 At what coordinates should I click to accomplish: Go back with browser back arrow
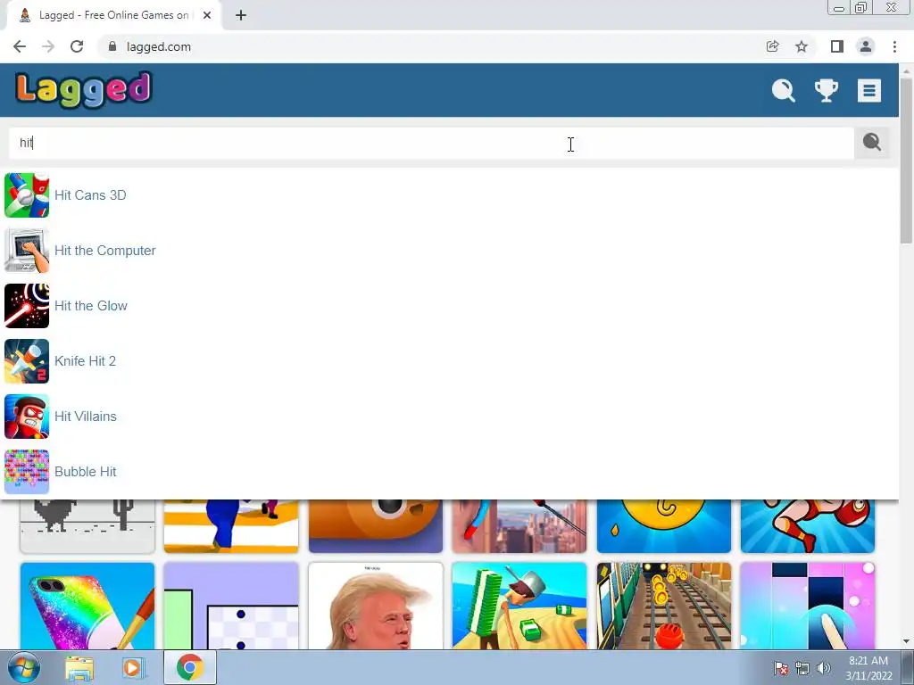pos(20,46)
